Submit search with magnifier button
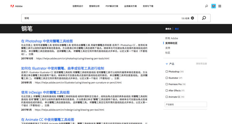 (x=204, y=18)
